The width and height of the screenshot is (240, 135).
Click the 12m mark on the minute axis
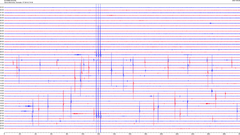(98, 134)
